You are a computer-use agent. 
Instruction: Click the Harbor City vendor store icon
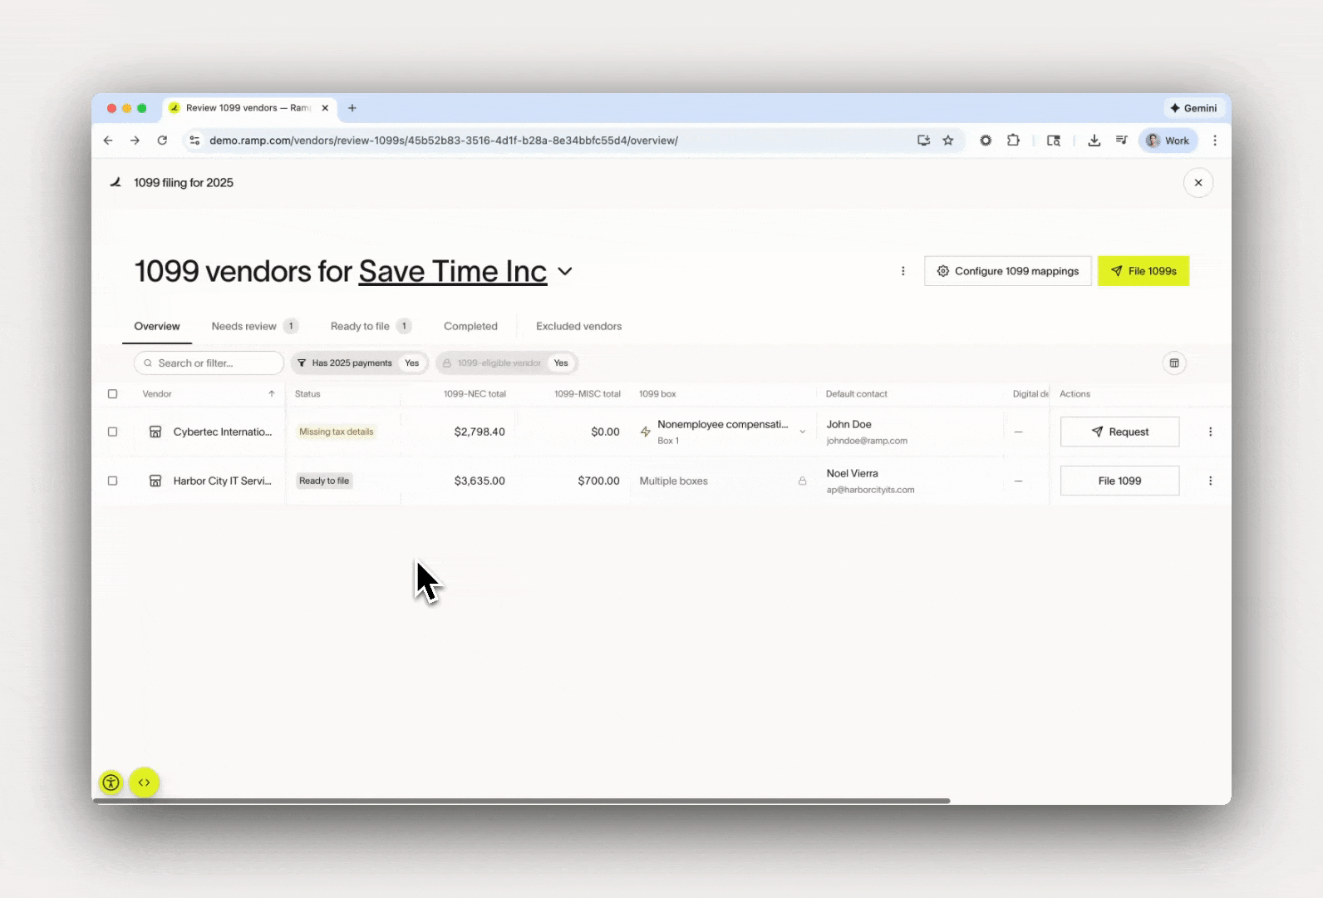155,481
